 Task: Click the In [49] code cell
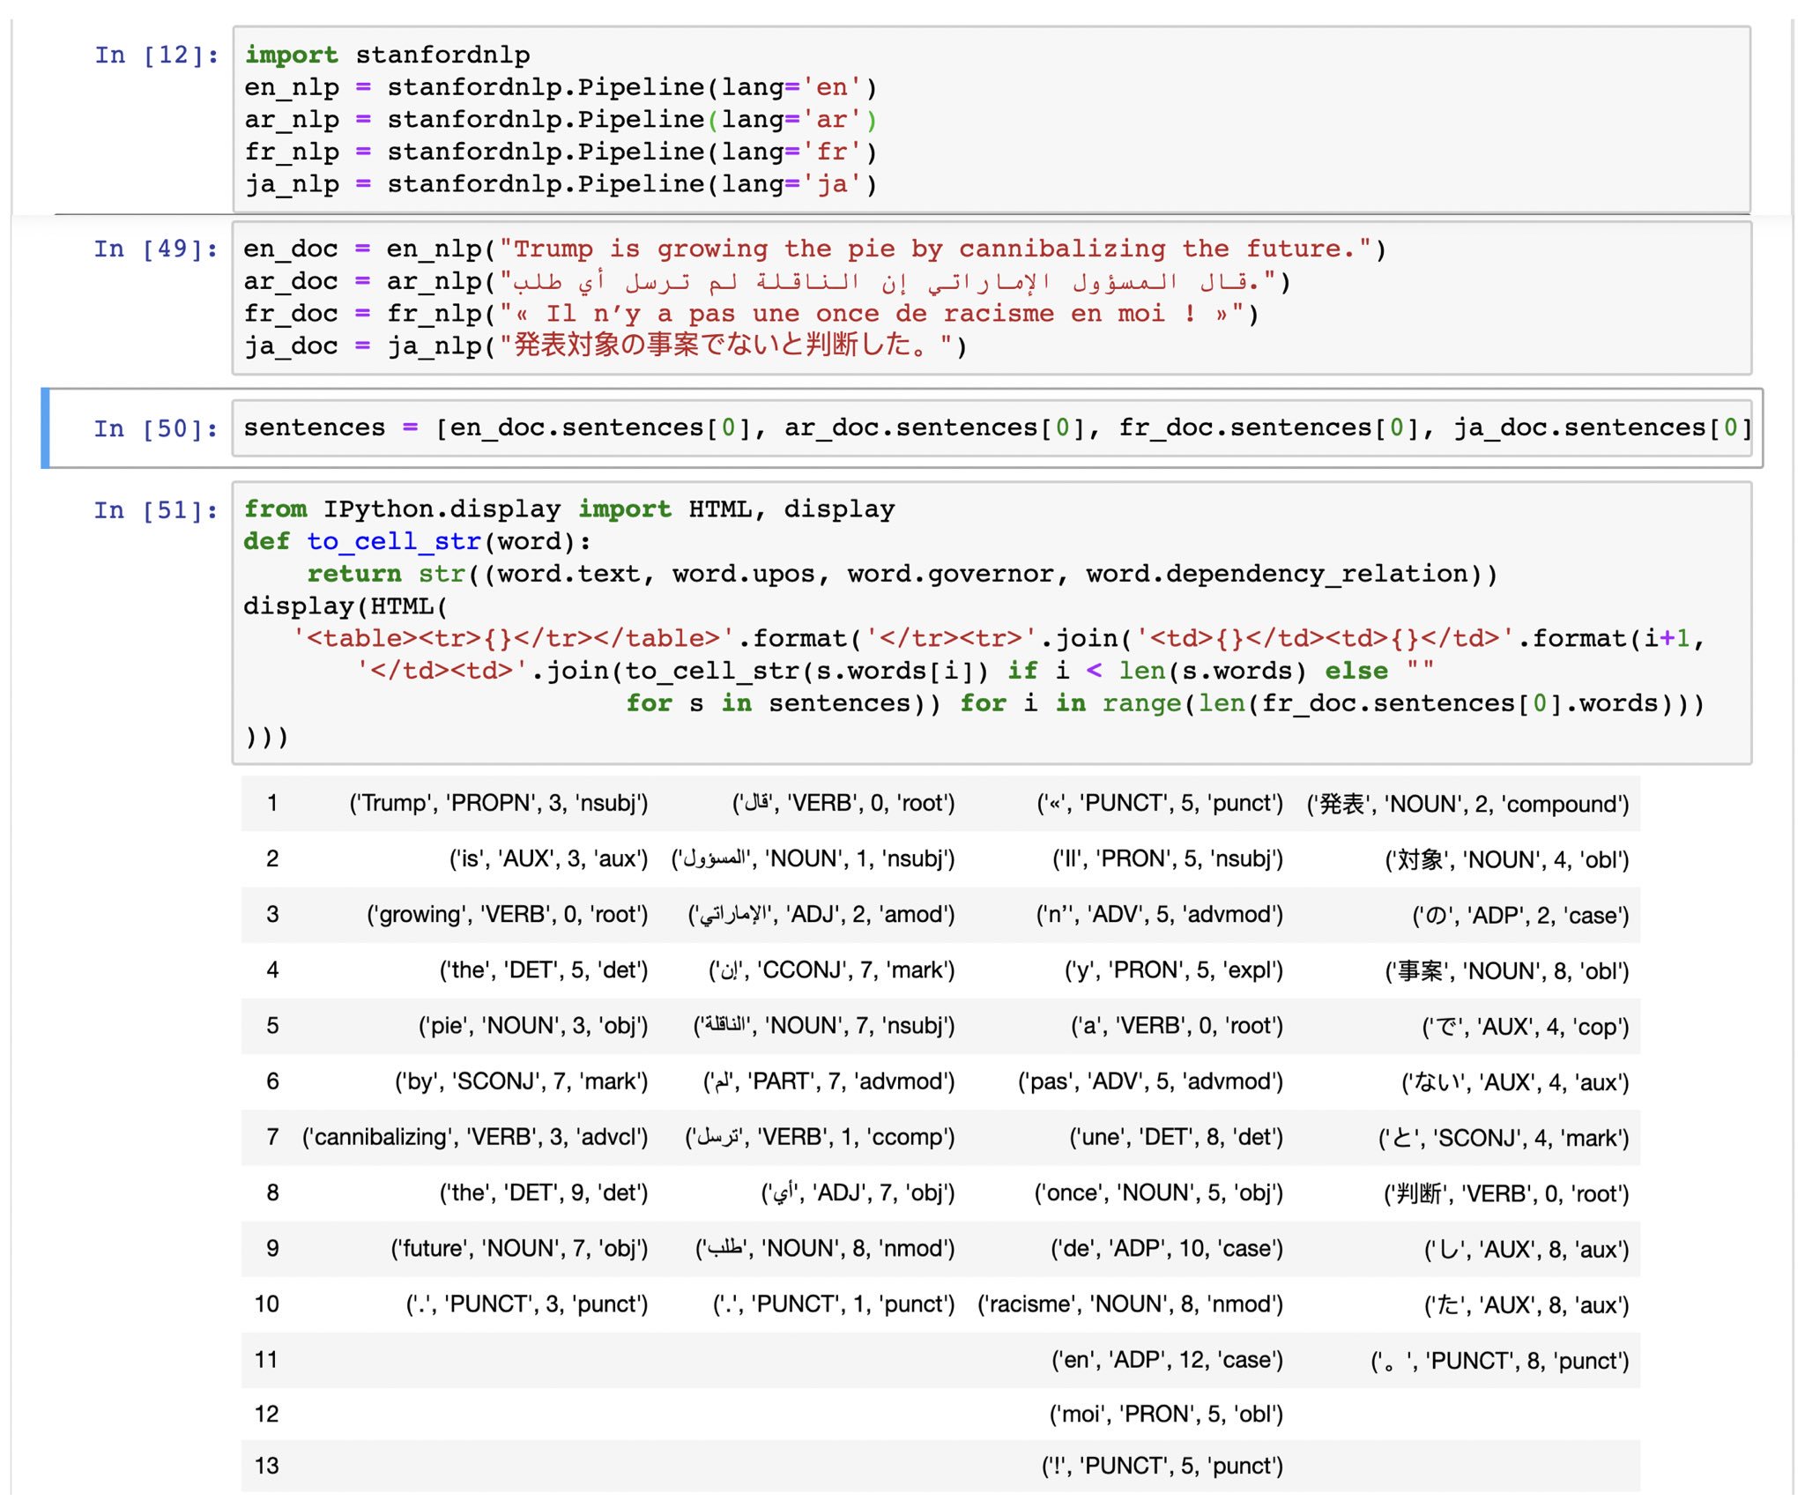pyautogui.click(x=991, y=297)
